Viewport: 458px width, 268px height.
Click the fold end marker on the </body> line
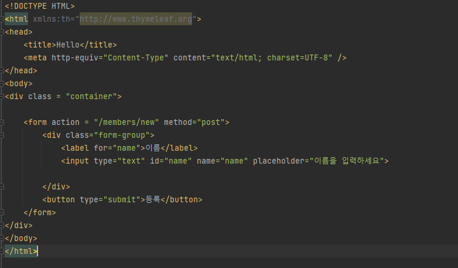(1, 238)
